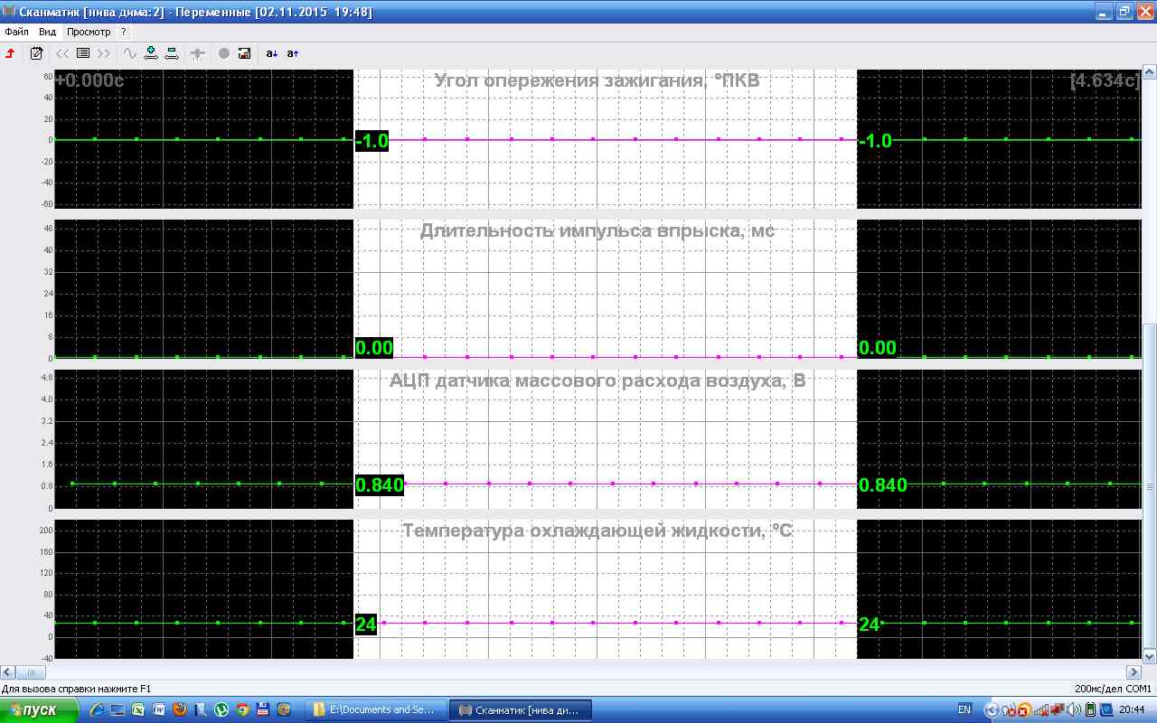This screenshot has height=723, width=1157.
Task: Click the vertical scrollbar thumb
Action: point(1150,487)
